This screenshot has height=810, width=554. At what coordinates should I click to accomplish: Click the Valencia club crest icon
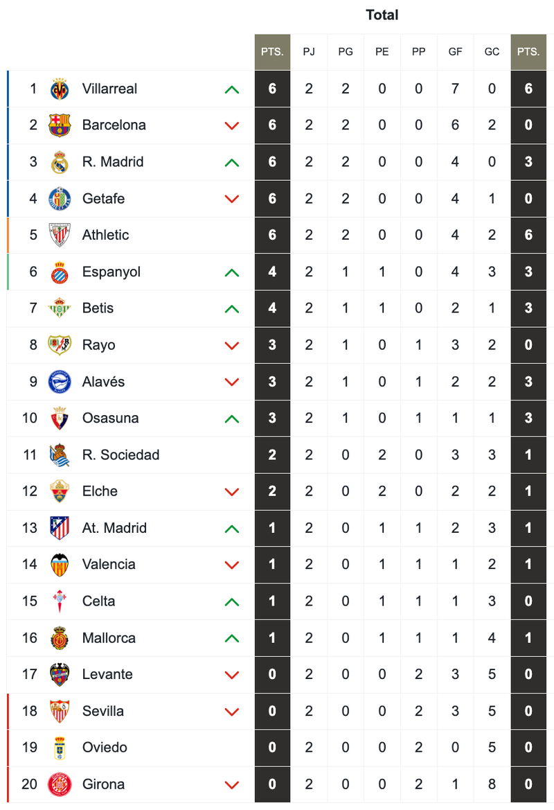point(60,565)
